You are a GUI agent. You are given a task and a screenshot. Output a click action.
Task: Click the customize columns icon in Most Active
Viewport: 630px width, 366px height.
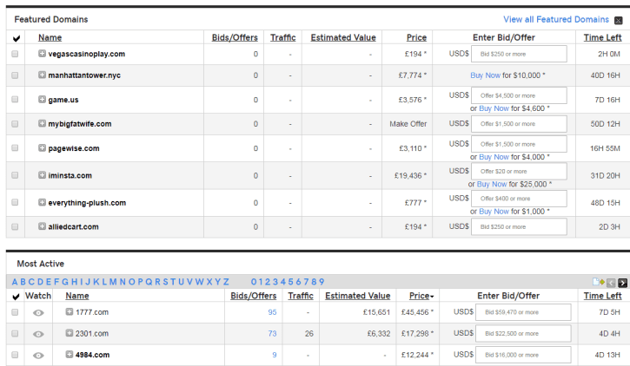599,283
